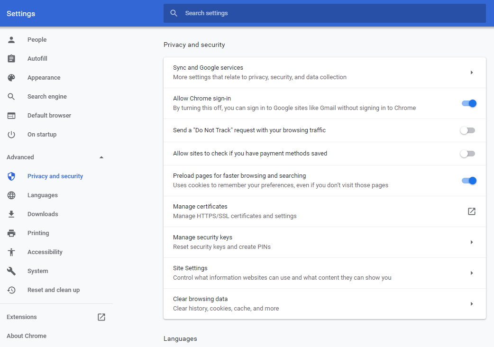Screen dimensions: 494x347
Task: Click the Manage certificates open-external icon
Action: [x=472, y=211]
